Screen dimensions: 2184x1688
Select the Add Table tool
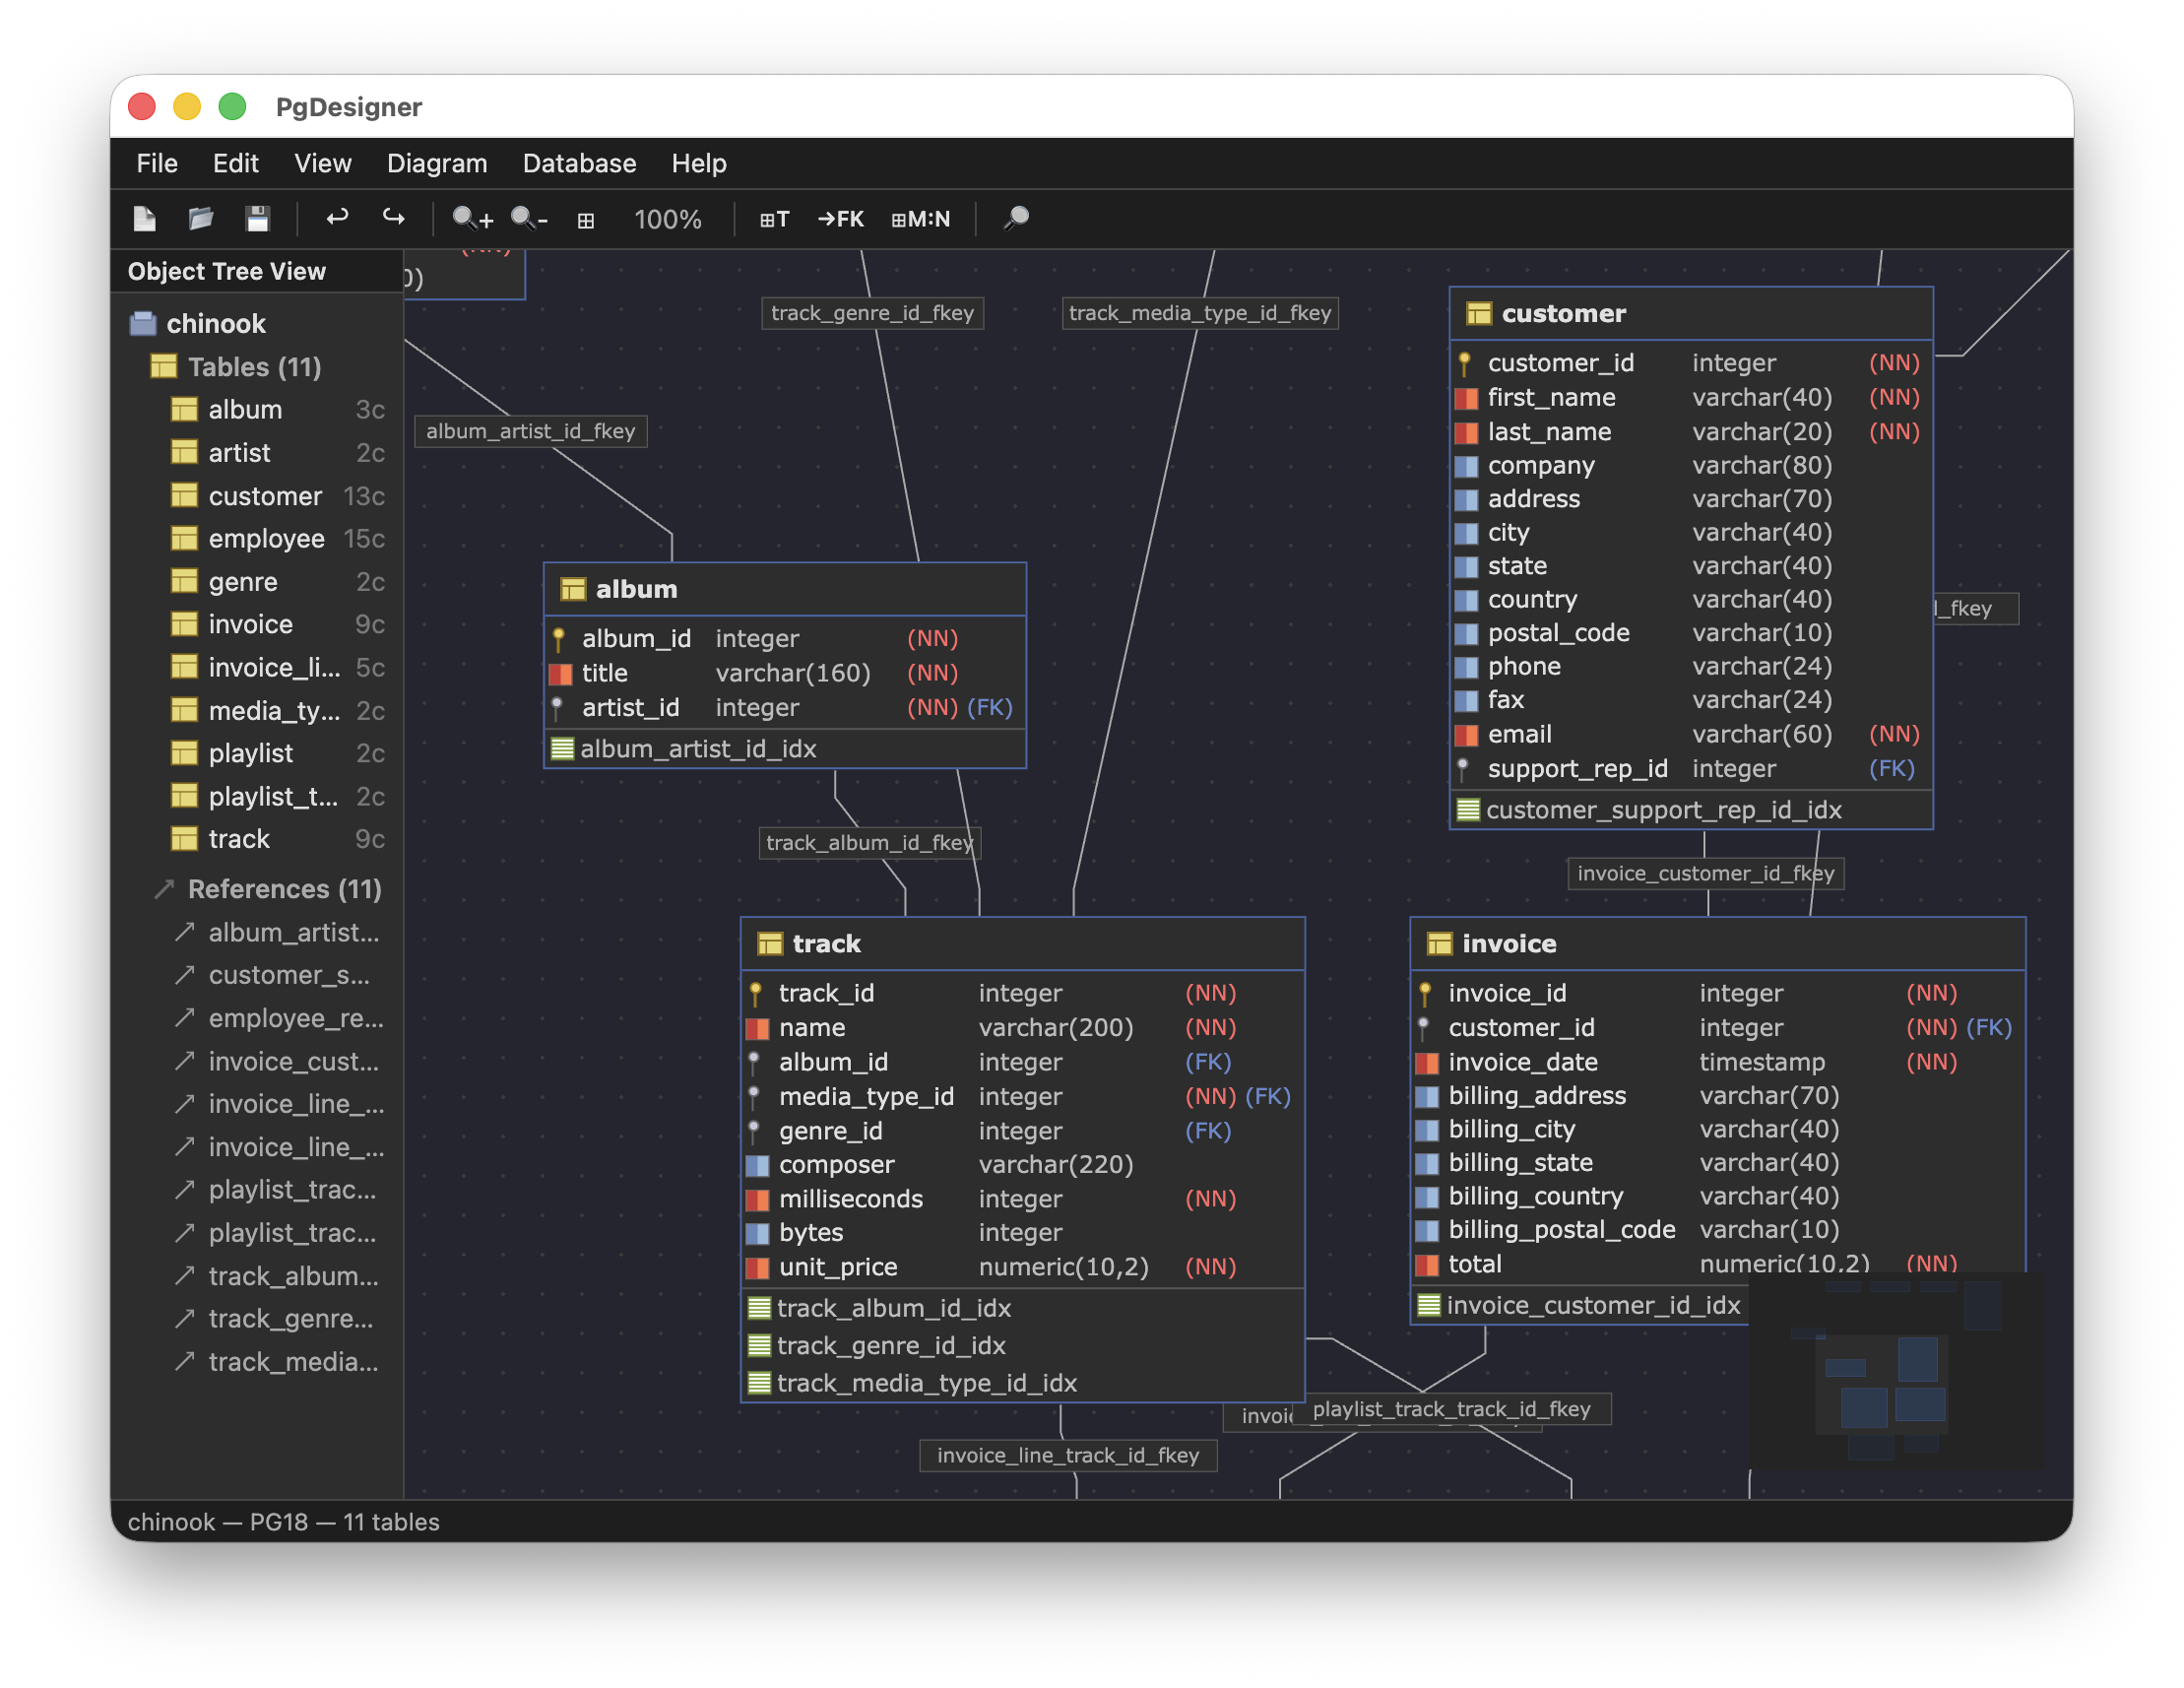[774, 218]
